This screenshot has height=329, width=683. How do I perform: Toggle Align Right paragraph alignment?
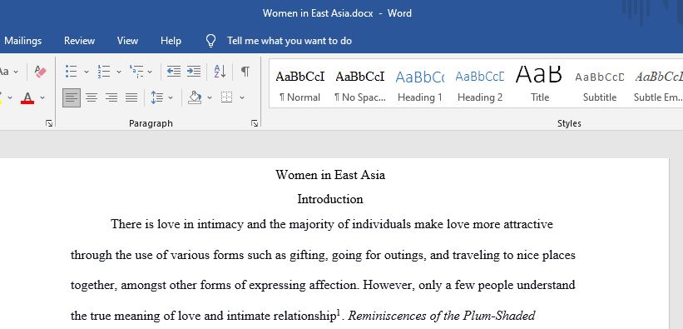point(111,97)
